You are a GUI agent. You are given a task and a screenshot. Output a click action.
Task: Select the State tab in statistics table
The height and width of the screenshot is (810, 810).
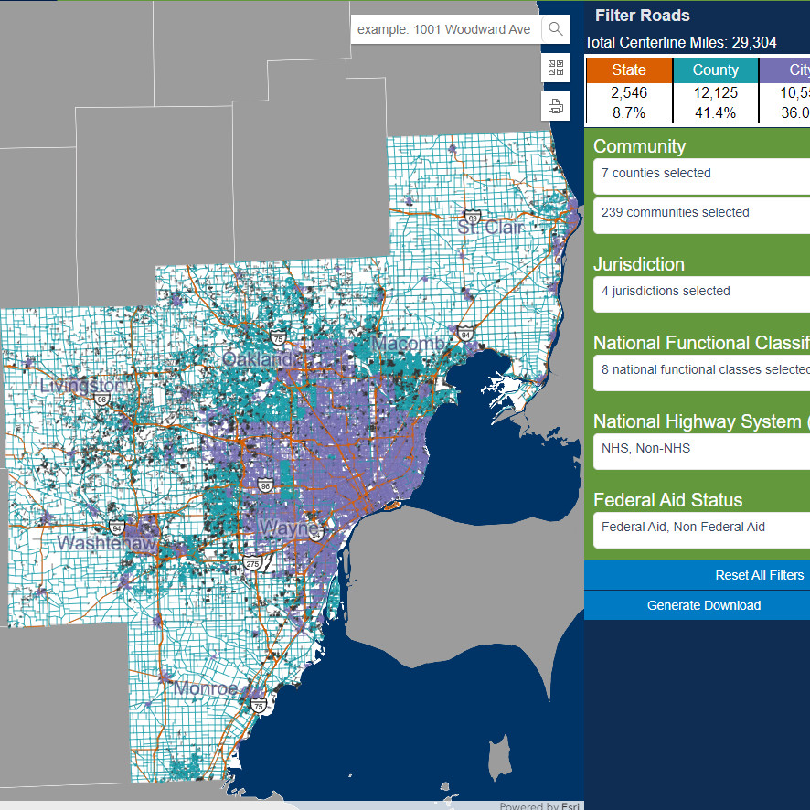(629, 69)
